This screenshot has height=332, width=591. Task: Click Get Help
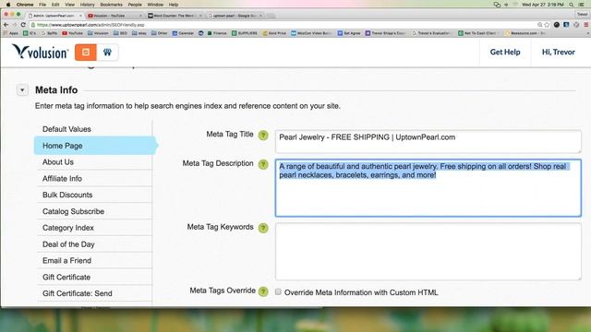click(505, 52)
